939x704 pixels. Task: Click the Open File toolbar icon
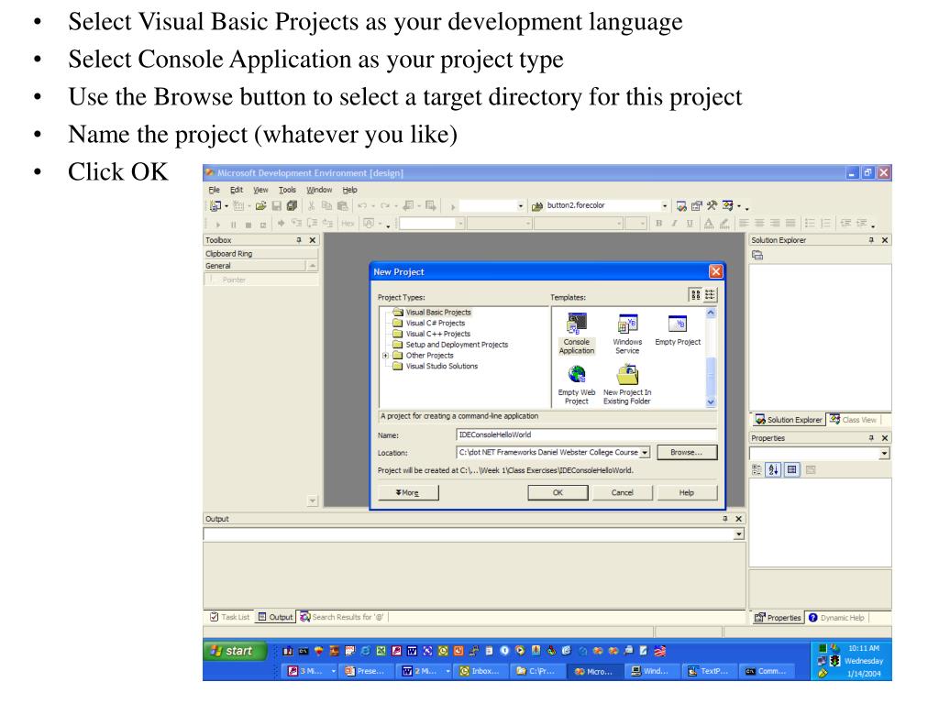pyautogui.click(x=260, y=206)
